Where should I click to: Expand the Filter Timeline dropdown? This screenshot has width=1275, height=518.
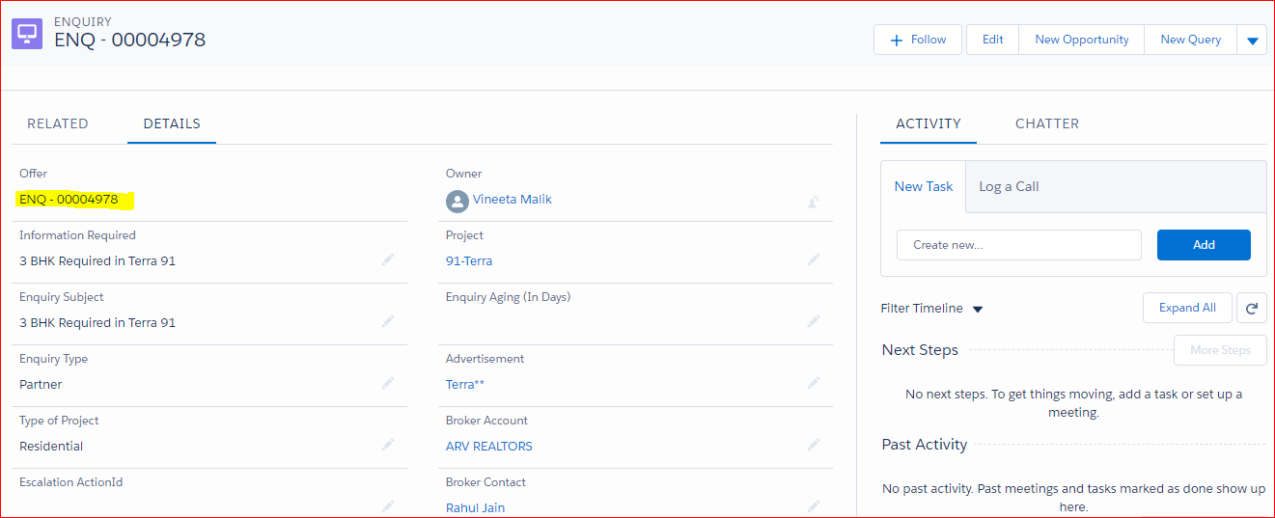point(977,310)
